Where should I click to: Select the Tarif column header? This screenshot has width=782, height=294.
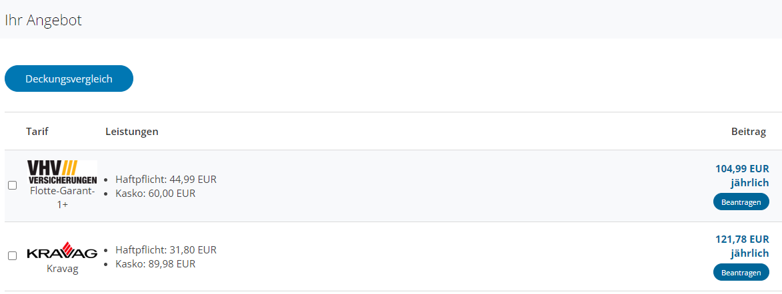pos(37,131)
